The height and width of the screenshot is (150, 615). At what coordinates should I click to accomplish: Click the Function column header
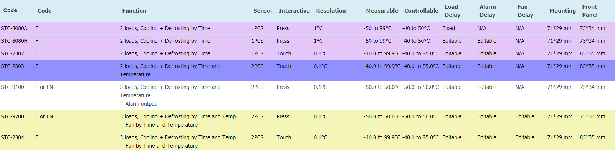134,11
